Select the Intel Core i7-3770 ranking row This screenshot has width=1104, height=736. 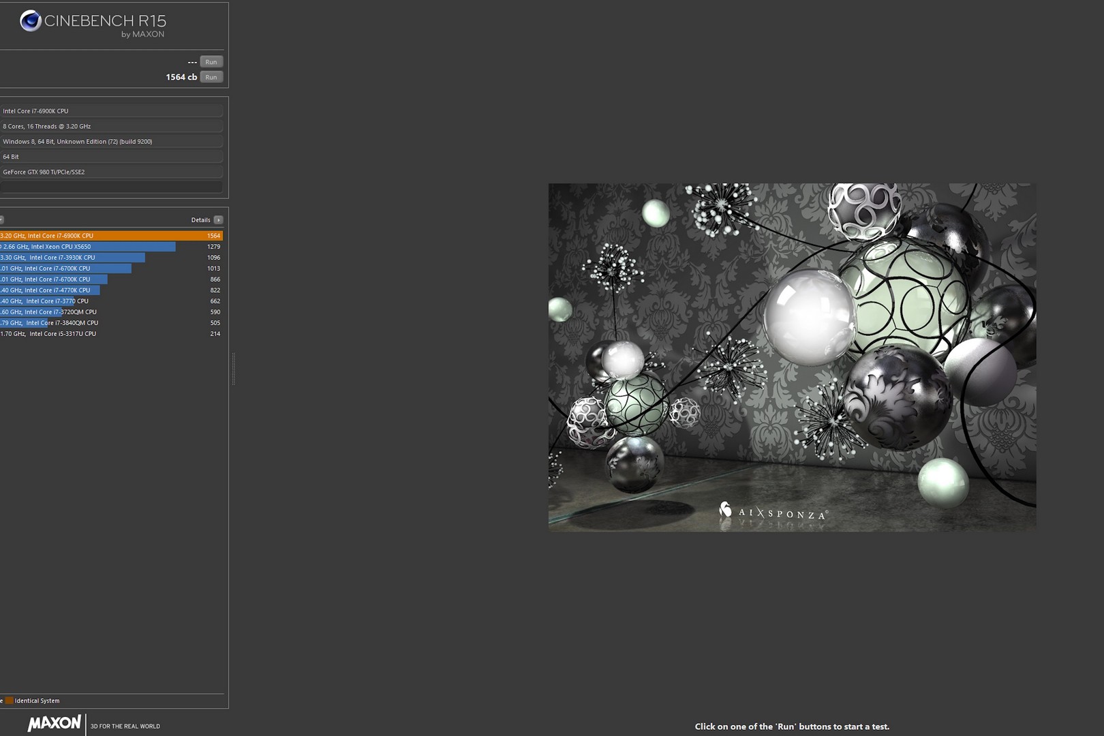[111, 301]
